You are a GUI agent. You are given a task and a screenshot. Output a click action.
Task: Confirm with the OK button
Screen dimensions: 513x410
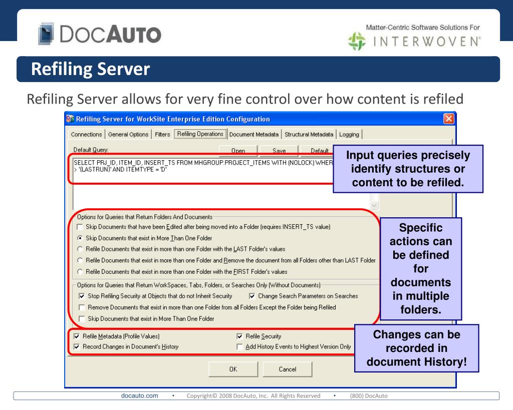pos(233,369)
